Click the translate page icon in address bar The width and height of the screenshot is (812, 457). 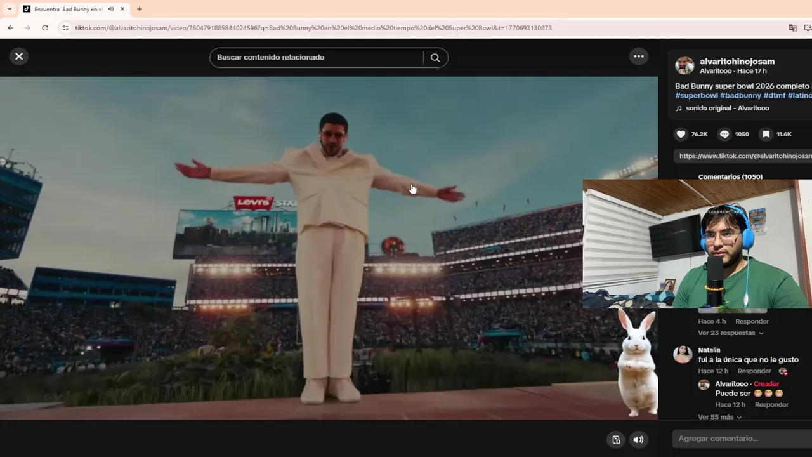click(792, 28)
